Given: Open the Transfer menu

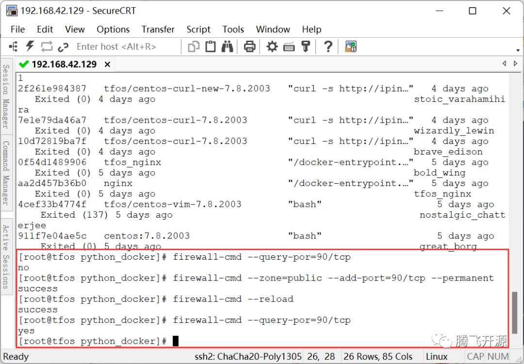Looking at the screenshot, I should click(x=158, y=29).
